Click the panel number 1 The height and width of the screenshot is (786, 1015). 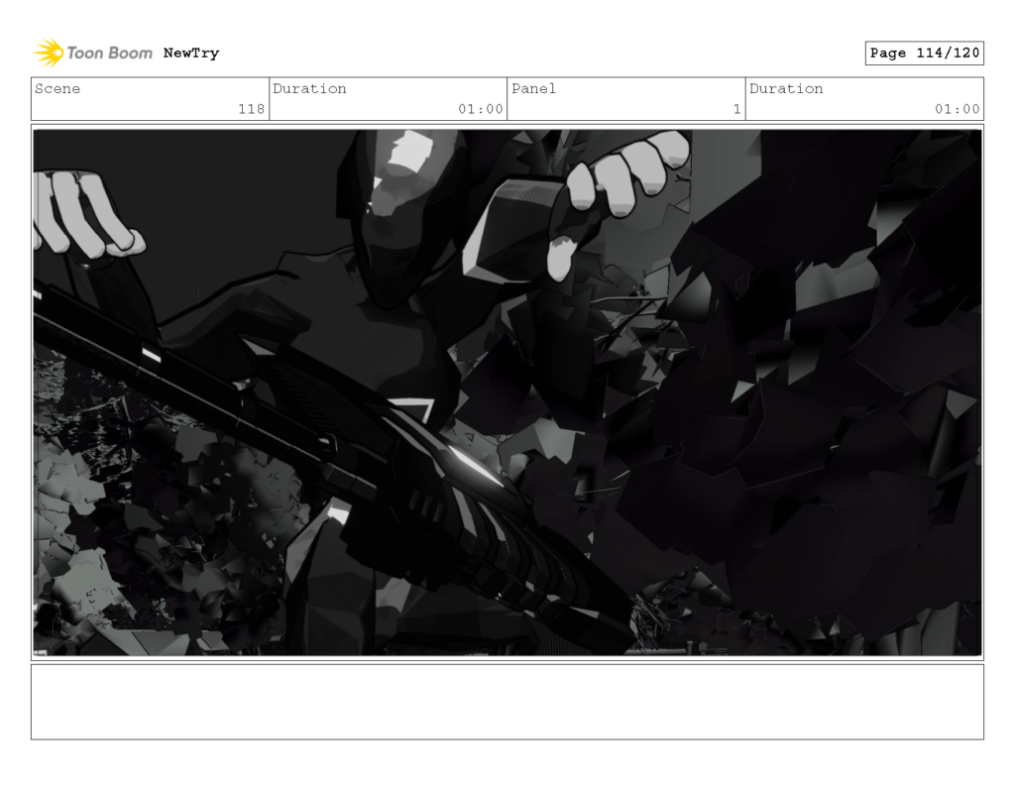coord(735,109)
